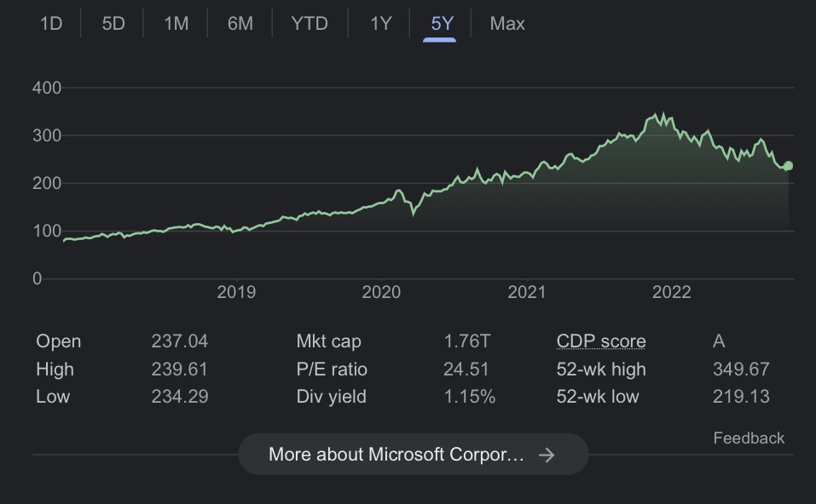Click the active 5Y tab
Screen dimensions: 816x504
pos(442,24)
